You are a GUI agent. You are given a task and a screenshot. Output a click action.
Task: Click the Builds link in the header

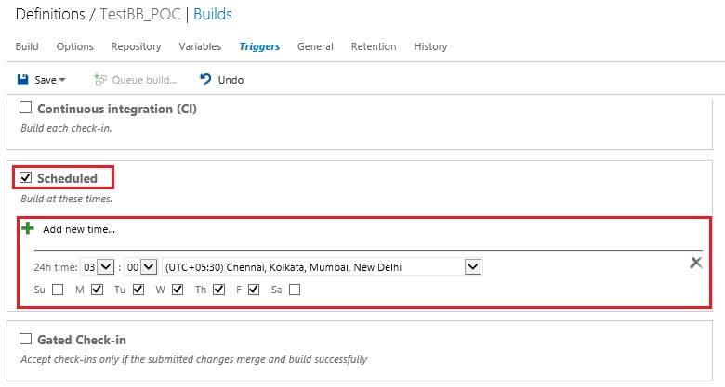[213, 14]
